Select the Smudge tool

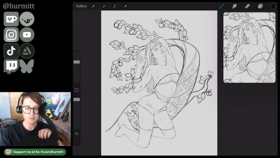(x=234, y=6)
